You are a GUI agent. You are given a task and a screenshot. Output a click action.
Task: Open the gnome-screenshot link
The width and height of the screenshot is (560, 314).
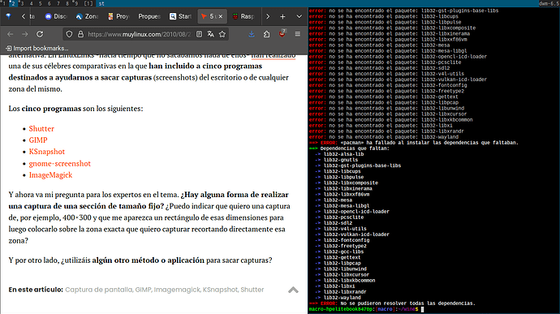[59, 163]
